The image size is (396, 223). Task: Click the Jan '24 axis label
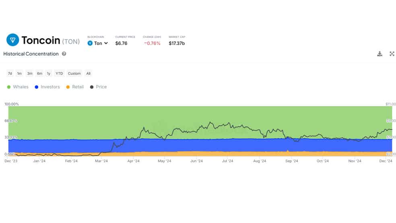tap(39, 161)
